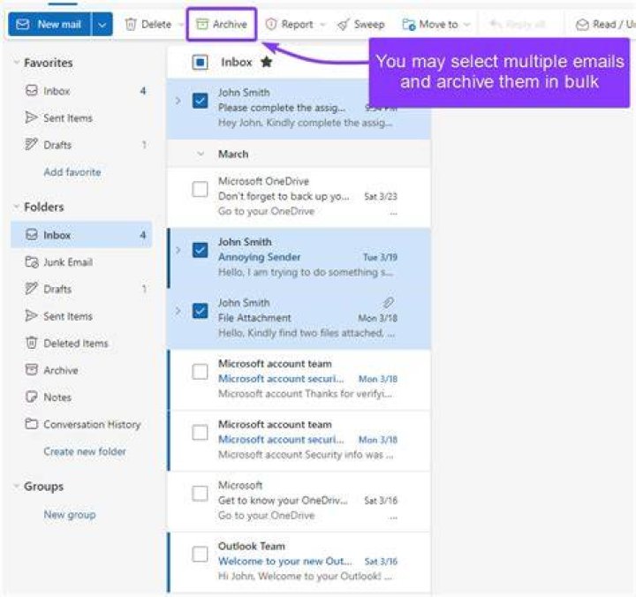Image resolution: width=636 pixels, height=597 pixels.
Task: Check the 'Get to know your OneDriv...' checkbox
Action: [200, 493]
